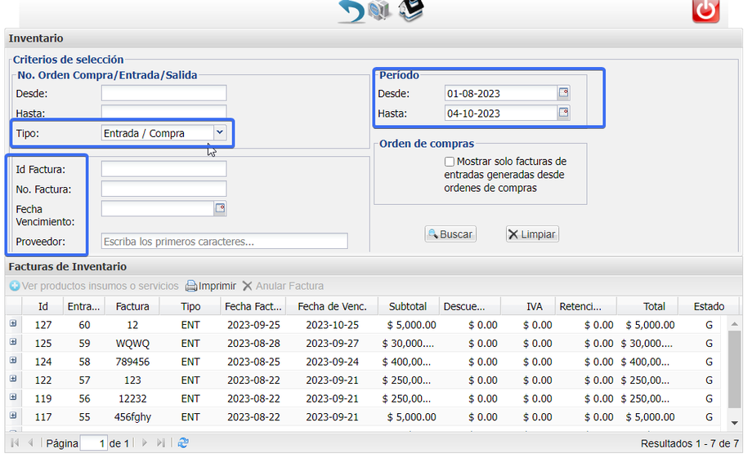Refresh the invoice grid

(x=183, y=443)
